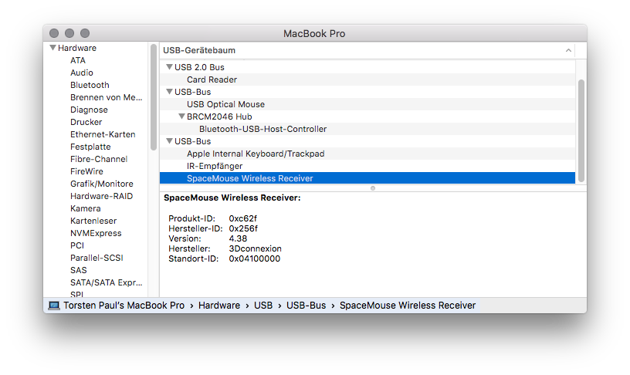
Task: Select Audio in the hardware list
Action: point(81,73)
